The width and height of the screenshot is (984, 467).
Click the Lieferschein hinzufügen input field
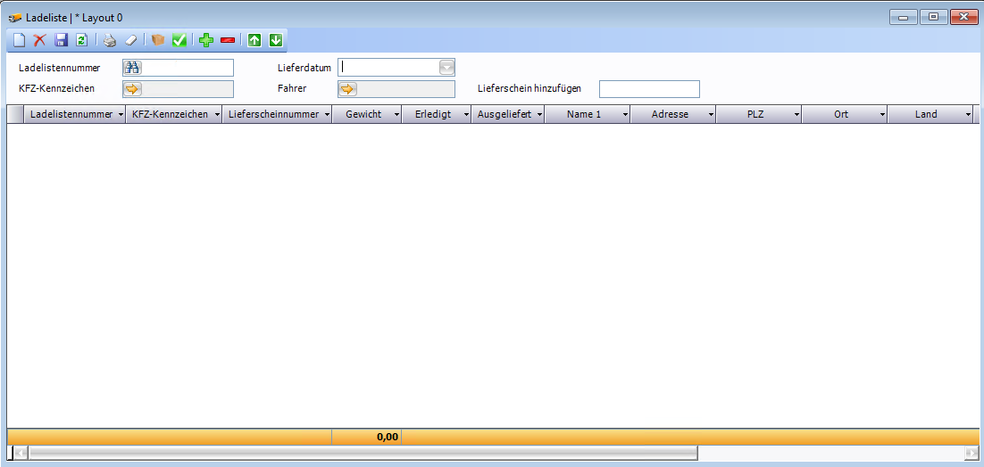coord(649,89)
